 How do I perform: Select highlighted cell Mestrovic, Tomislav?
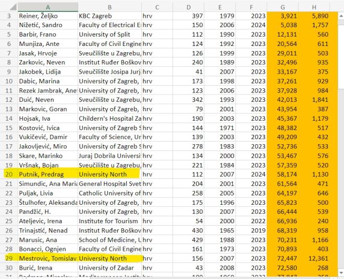tap(47, 259)
